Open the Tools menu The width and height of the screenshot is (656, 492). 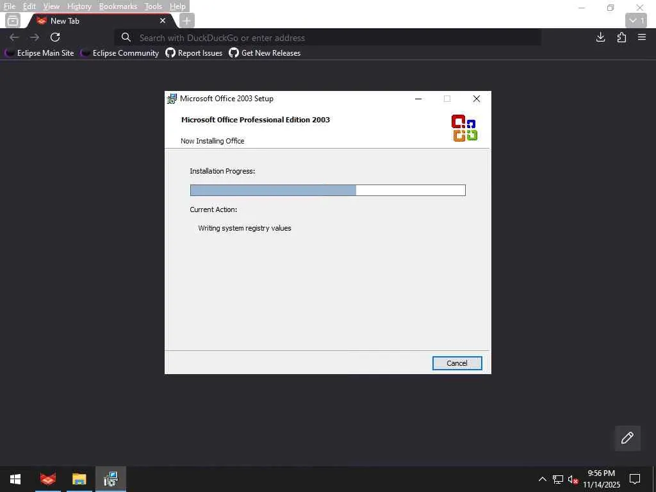coord(153,6)
